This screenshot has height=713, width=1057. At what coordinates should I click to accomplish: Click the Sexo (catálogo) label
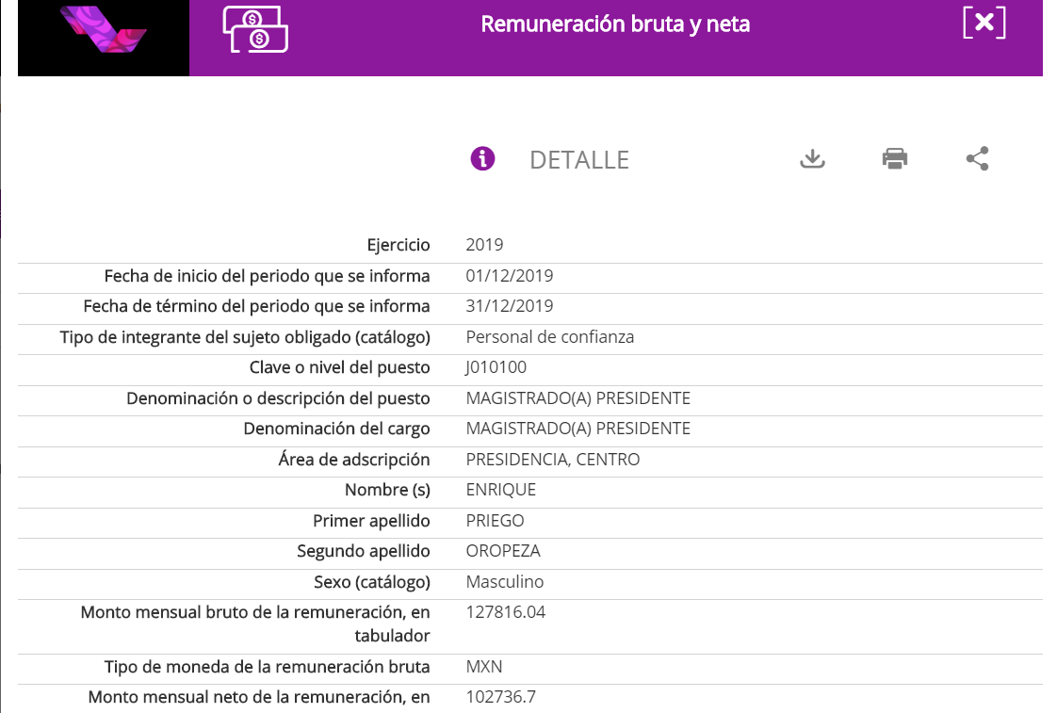pos(372,582)
